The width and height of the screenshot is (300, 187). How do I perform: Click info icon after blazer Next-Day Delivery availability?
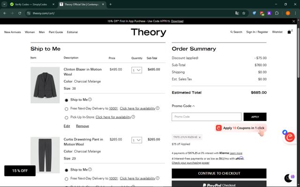point(157,108)
